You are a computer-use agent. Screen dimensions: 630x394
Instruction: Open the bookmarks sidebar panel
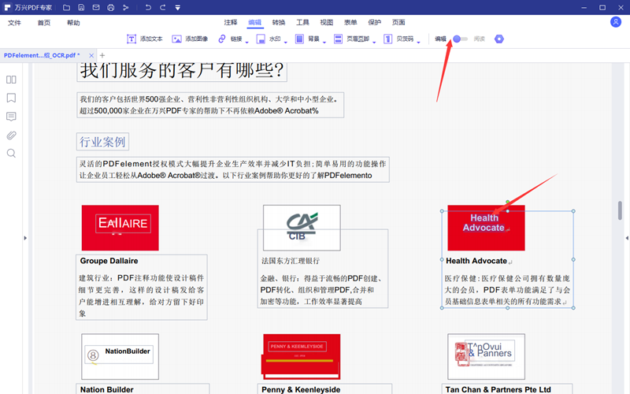tap(11, 98)
